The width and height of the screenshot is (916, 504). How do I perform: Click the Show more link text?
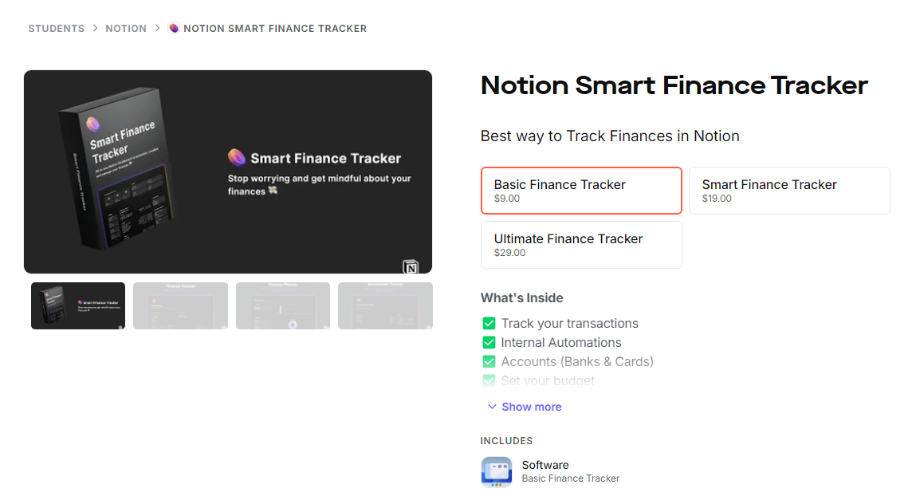coord(532,407)
